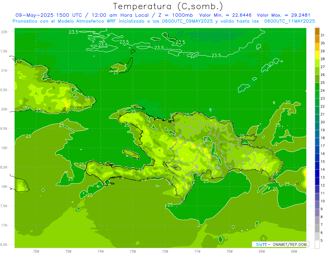This screenshot has height=255, width=330.
Task: Select the "Valor Max. = 29.2481" text
Action: 283,15
